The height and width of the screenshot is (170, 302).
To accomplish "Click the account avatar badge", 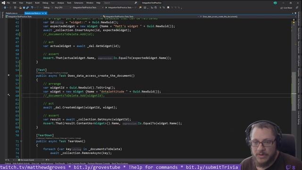I will coord(275,3).
